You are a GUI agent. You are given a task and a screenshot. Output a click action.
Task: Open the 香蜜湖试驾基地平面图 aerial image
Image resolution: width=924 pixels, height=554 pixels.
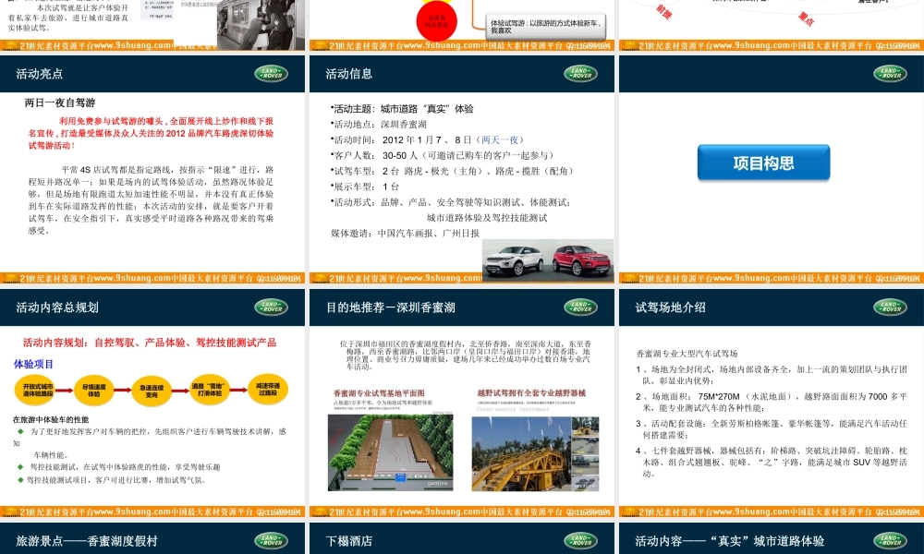click(x=391, y=452)
